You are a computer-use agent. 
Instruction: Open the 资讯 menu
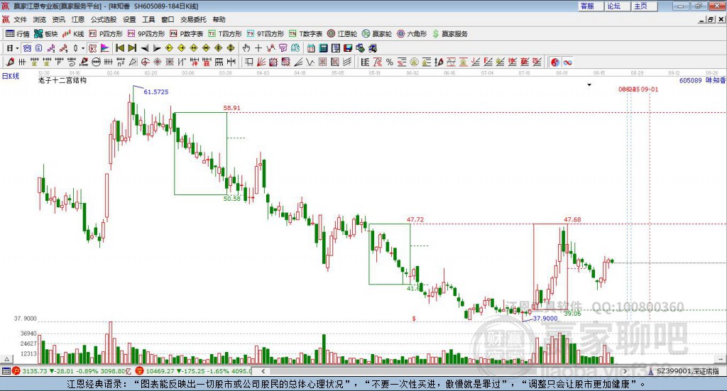pyautogui.click(x=58, y=19)
